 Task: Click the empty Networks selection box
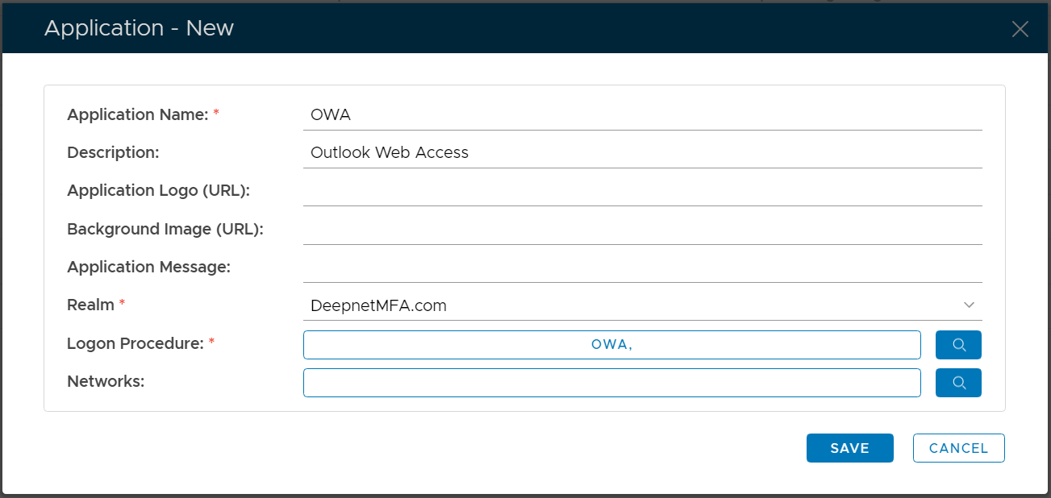click(x=611, y=383)
